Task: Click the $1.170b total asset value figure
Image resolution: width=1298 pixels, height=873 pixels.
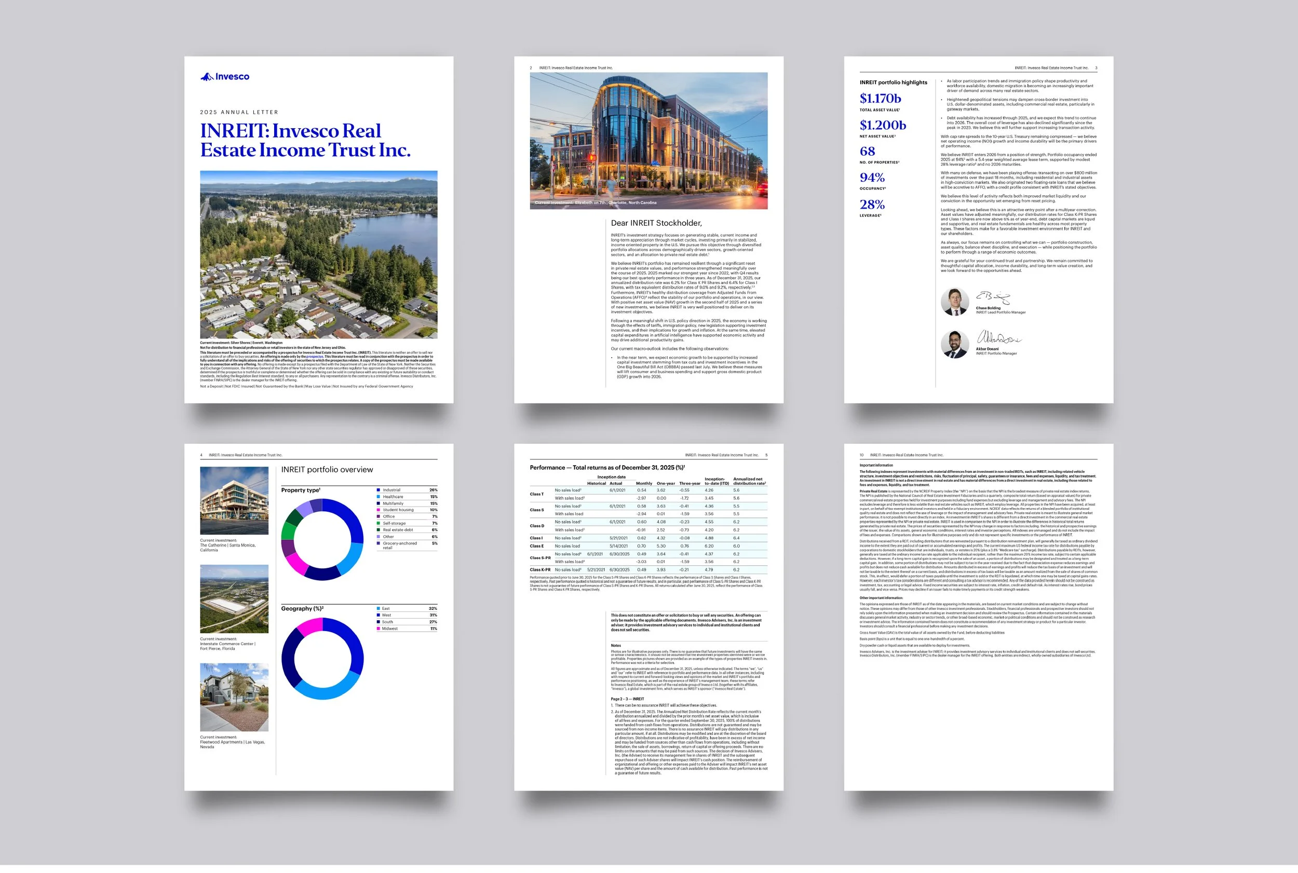Action: [x=880, y=99]
